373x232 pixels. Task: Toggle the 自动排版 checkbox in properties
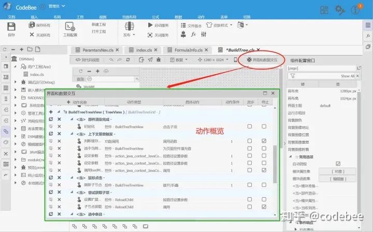click(x=338, y=163)
